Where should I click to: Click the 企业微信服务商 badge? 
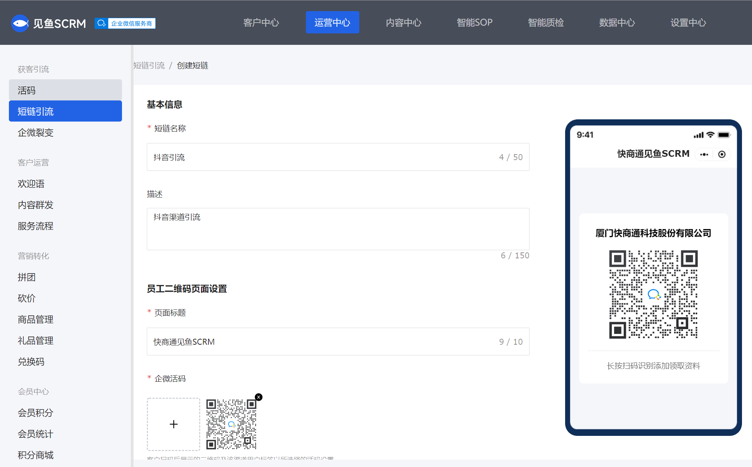(x=125, y=23)
